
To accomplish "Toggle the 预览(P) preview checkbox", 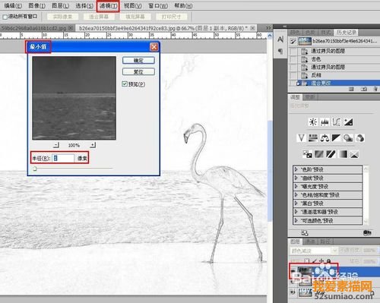I will 125,84.
